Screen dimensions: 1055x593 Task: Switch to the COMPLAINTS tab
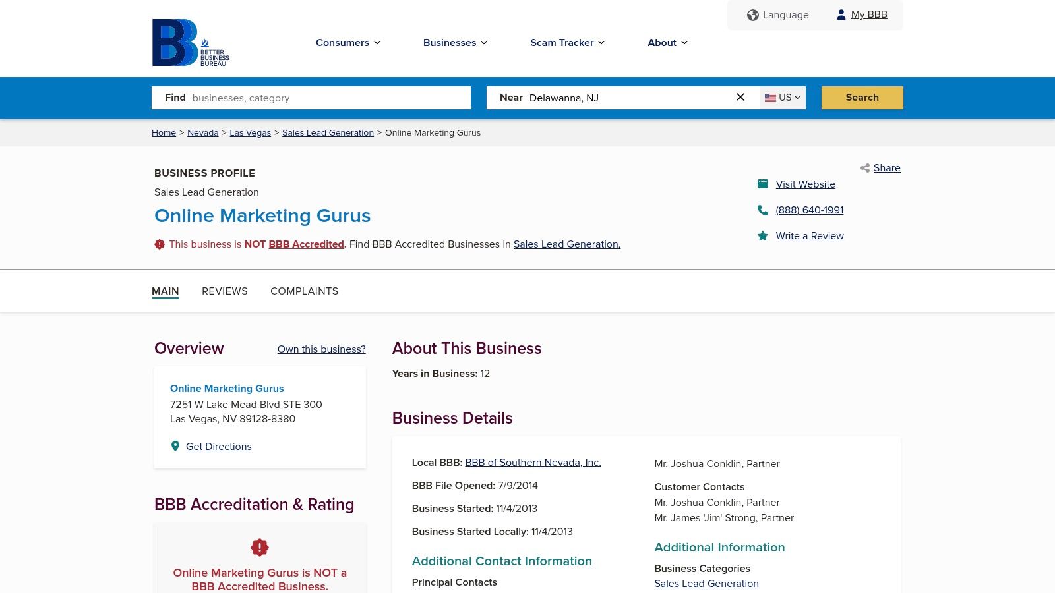pyautogui.click(x=304, y=291)
